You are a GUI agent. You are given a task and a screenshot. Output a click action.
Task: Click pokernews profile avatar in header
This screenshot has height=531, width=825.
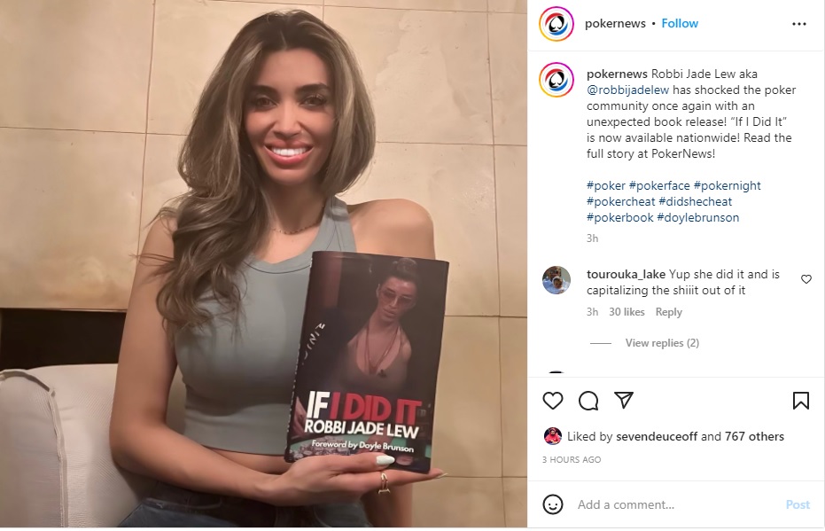tap(556, 24)
